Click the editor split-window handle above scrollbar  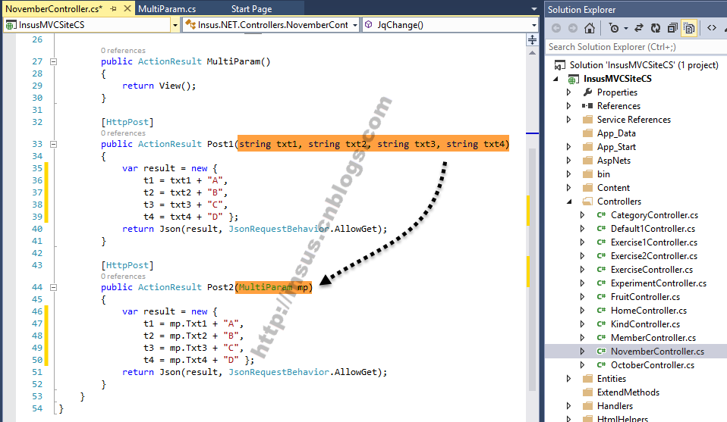pyautogui.click(x=532, y=40)
